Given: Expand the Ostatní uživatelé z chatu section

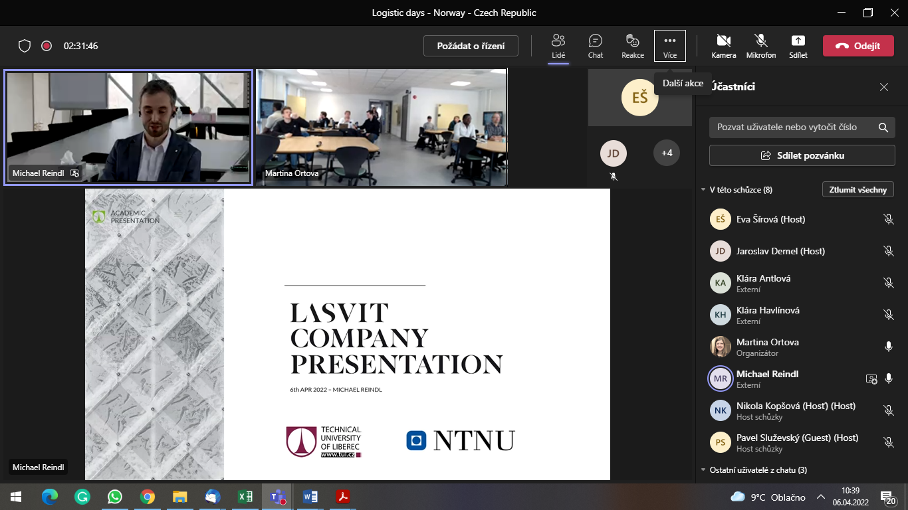Looking at the screenshot, I should (704, 470).
